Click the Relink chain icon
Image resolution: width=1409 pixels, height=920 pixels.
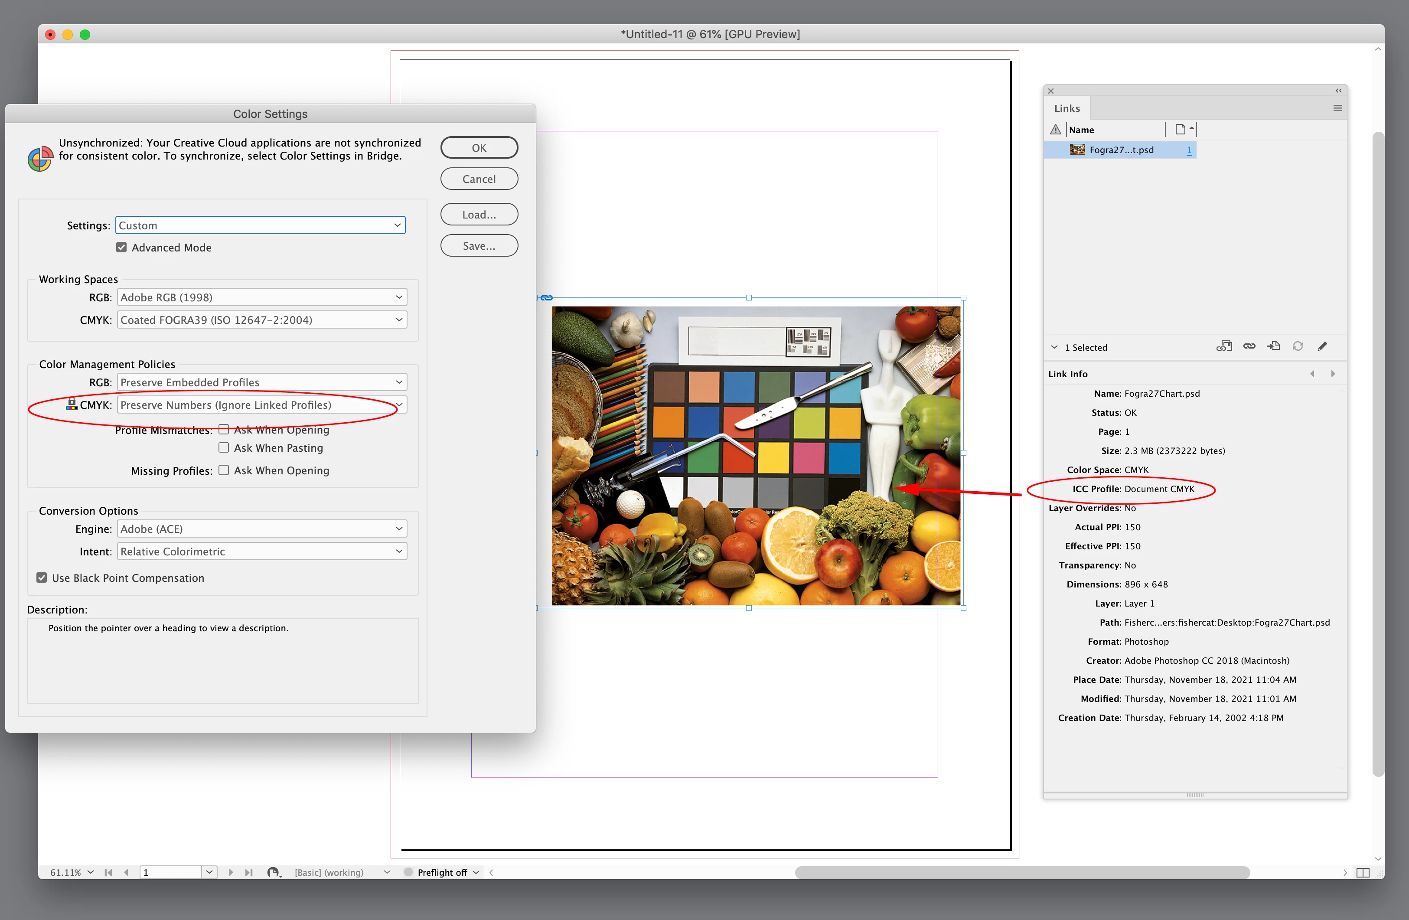click(1249, 346)
